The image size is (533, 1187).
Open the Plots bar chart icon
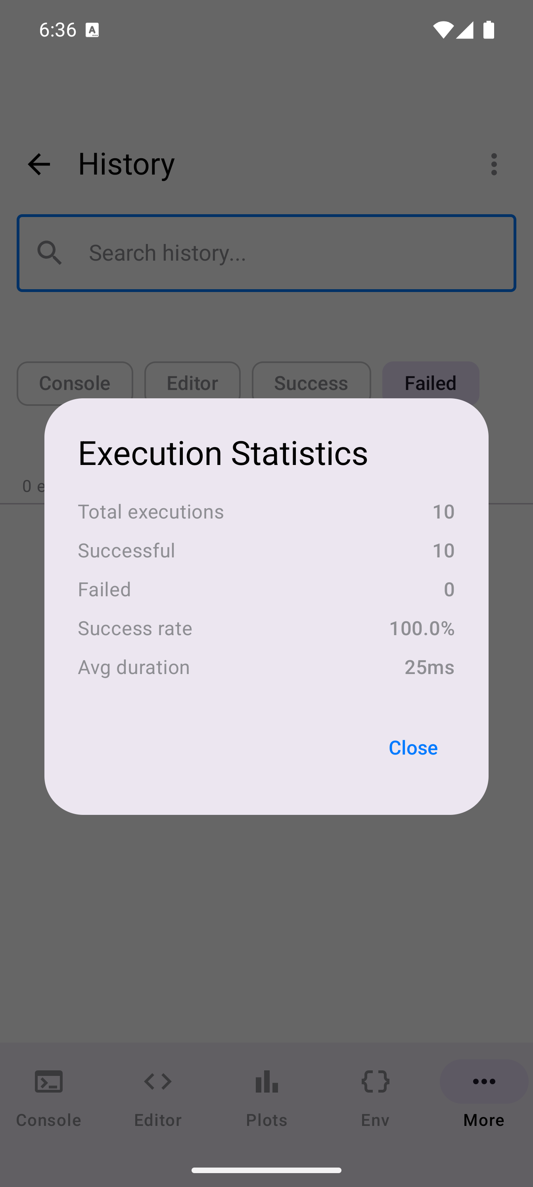[x=267, y=1081]
